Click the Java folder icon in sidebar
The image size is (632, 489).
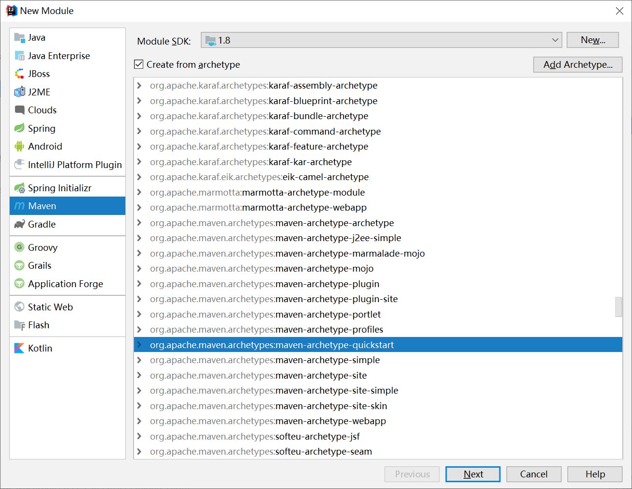[x=19, y=37]
